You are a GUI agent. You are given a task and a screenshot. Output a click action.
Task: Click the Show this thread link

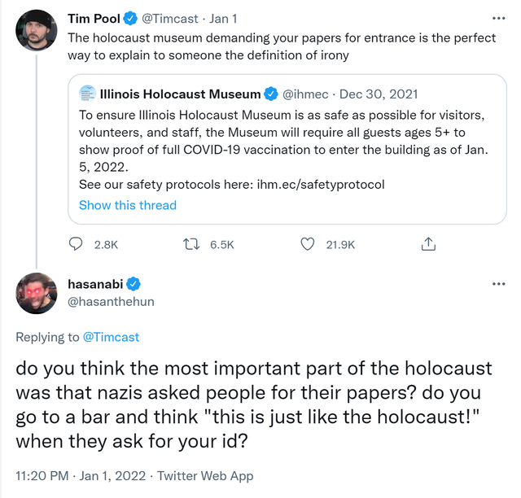128,205
